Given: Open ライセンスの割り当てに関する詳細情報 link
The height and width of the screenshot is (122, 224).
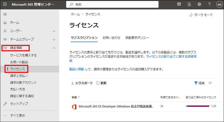Looking at the screenshot, I should (x=171, y=56).
